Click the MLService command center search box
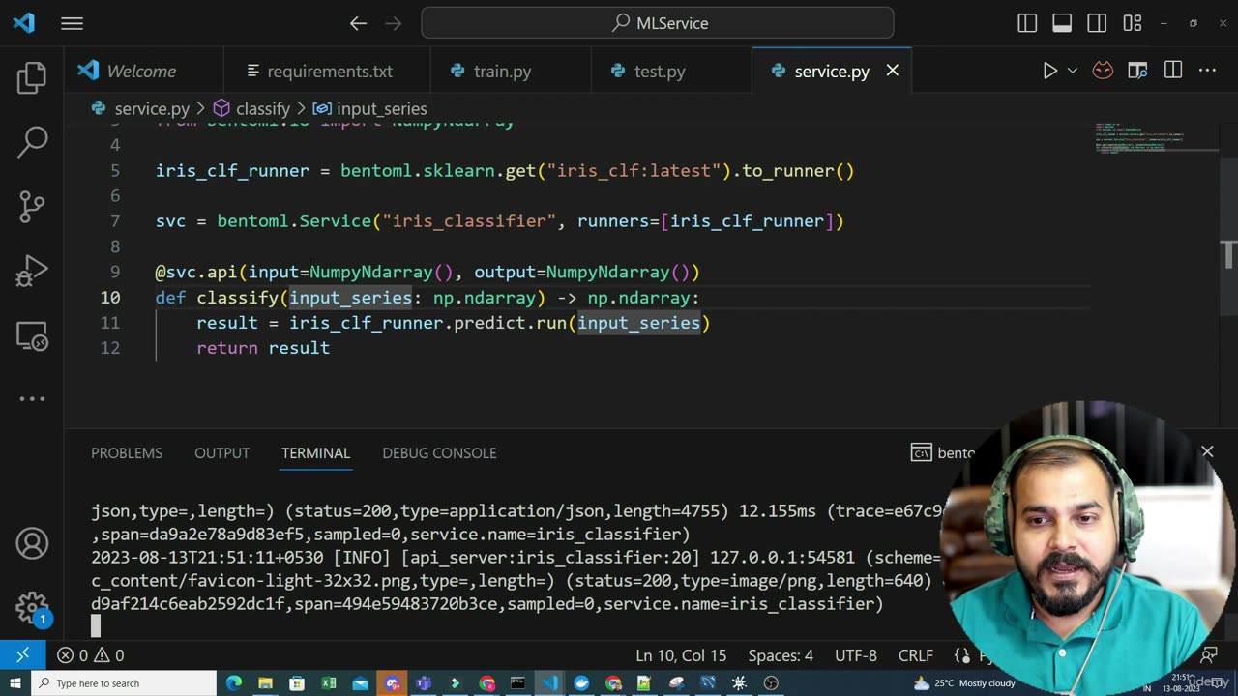The width and height of the screenshot is (1238, 696). click(658, 23)
